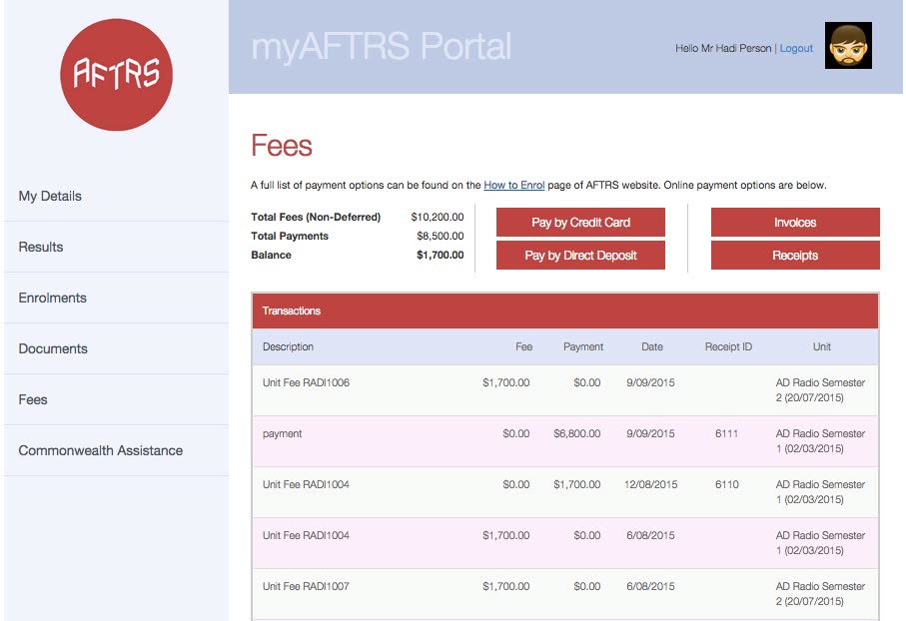This screenshot has height=621, width=906.
Task: Click the Fees page heading
Action: tap(282, 145)
